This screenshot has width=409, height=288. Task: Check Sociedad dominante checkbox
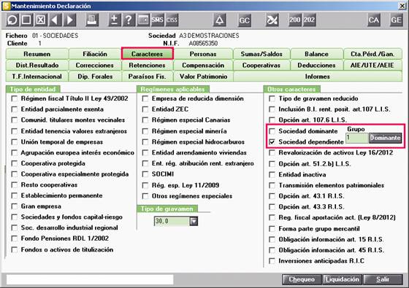272,131
